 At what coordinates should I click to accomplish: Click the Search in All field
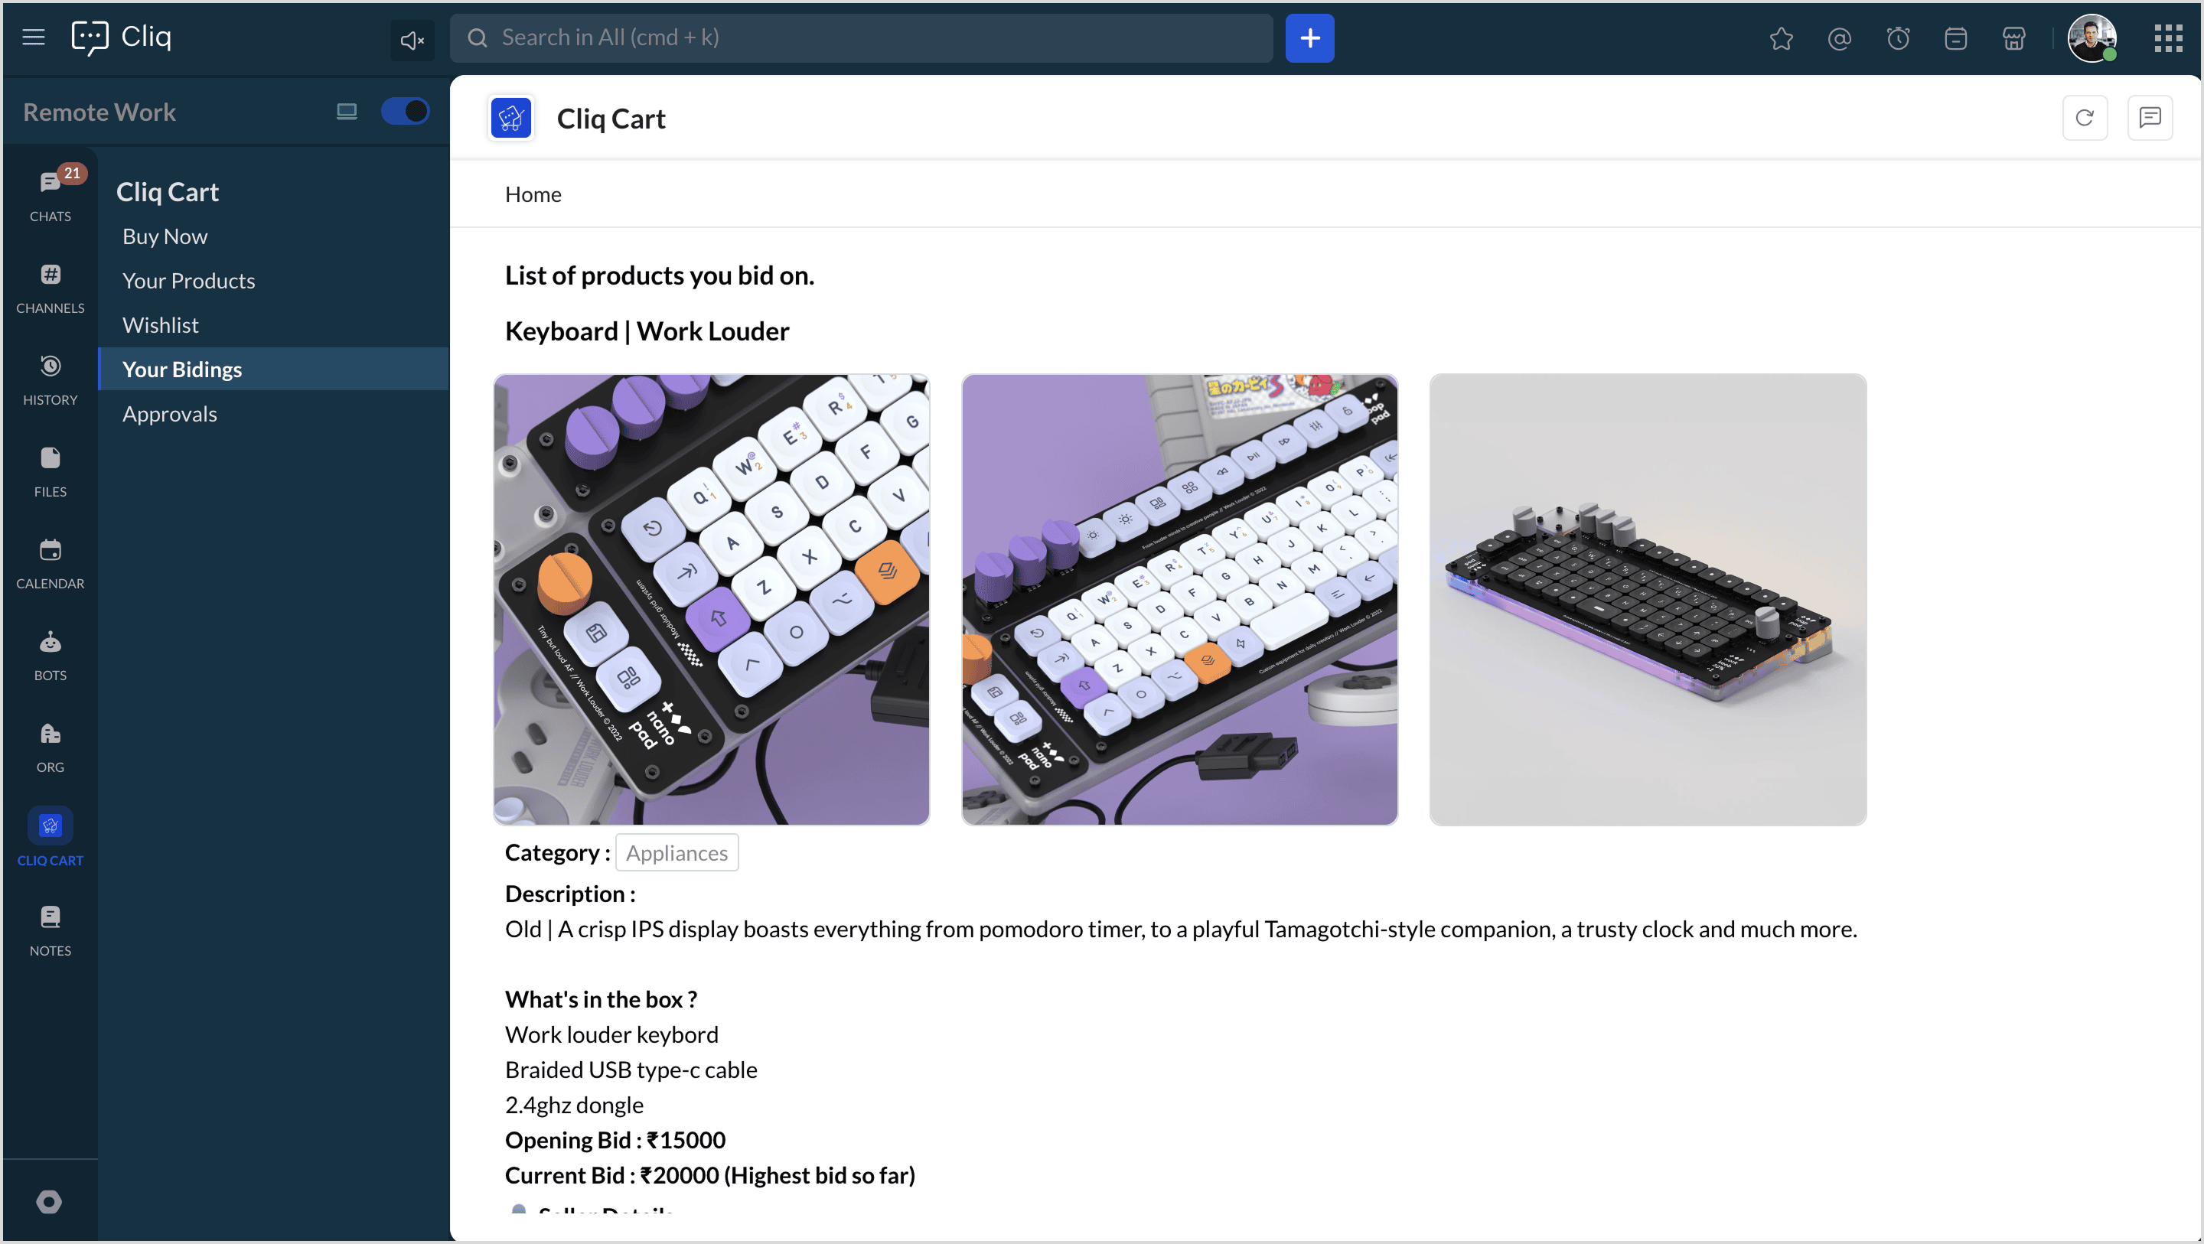point(862,37)
